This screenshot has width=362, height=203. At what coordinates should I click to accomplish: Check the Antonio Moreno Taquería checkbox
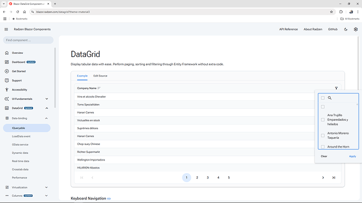(x=323, y=136)
